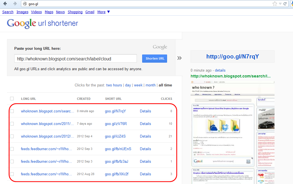Open the News navigation link
Screen dimensions: 293x184
click(x=60, y=12)
